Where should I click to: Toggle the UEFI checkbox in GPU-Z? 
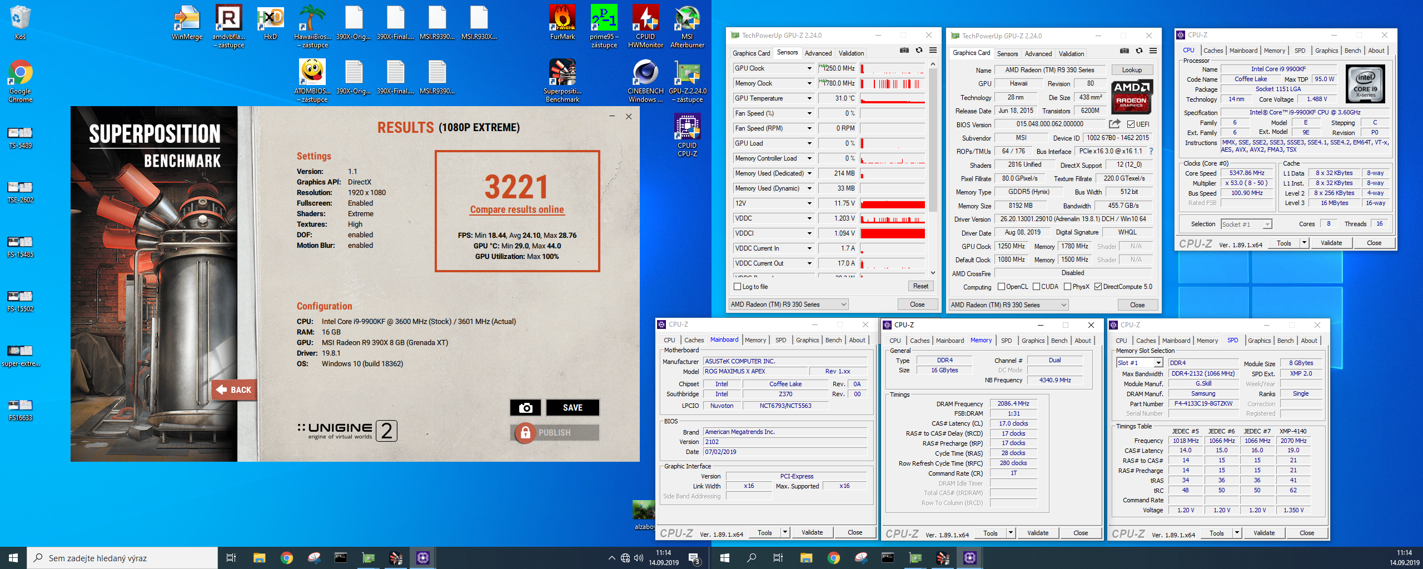point(1131,124)
